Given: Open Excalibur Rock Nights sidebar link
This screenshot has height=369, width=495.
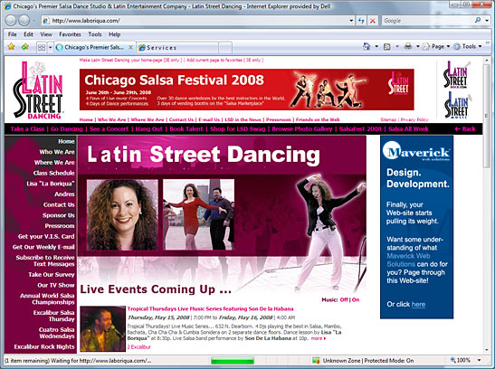Looking at the screenshot, I should [x=44, y=346].
